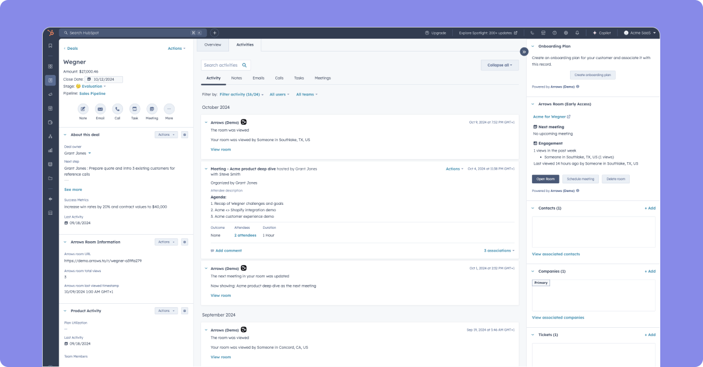This screenshot has height=367, width=703.
Task: Collapse the Tickets (1) section
Action: click(533, 335)
